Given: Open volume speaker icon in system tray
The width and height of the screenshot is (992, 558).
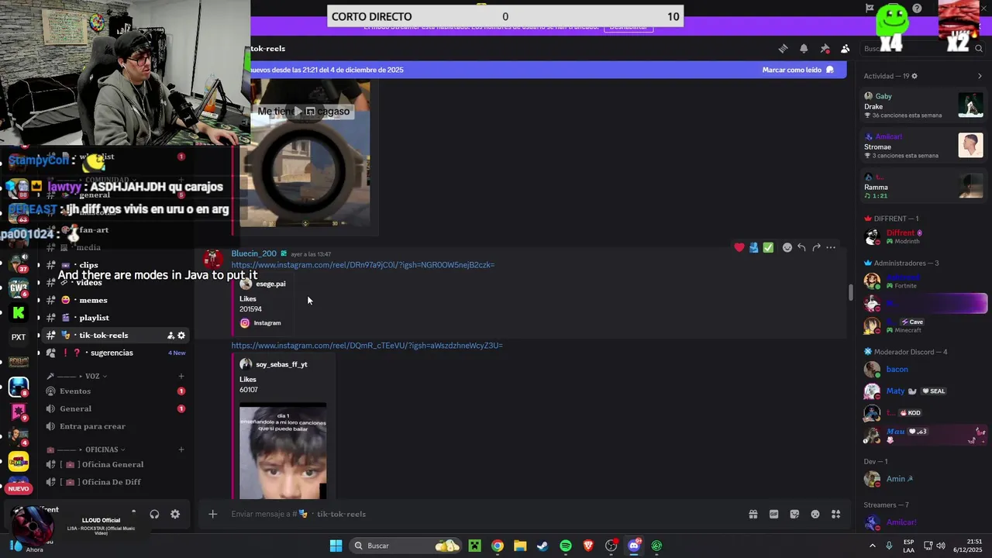Looking at the screenshot, I should click(942, 546).
